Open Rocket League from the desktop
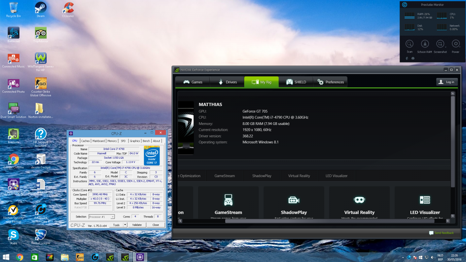 [x=40, y=235]
